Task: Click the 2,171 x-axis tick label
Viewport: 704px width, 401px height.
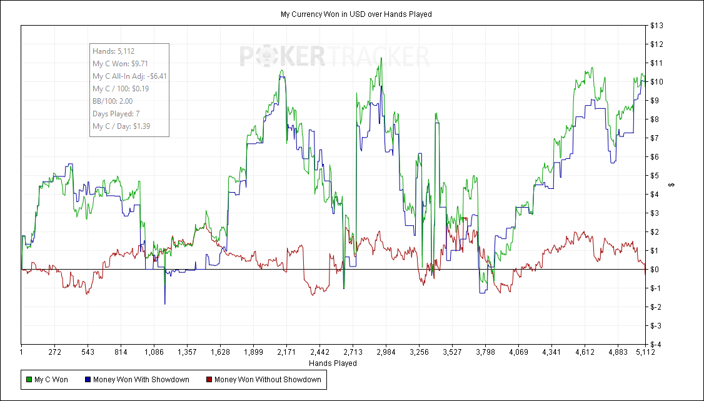Action: point(286,352)
